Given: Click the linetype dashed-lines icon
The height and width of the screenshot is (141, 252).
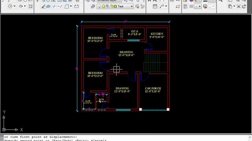Looking at the screenshot, I should point(191,6).
